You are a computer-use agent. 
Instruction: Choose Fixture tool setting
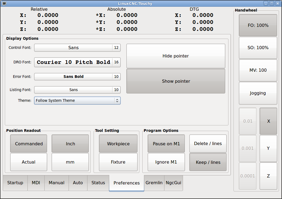(x=118, y=162)
